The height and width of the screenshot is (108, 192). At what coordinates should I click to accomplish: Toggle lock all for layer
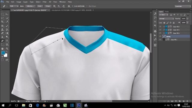(174, 23)
